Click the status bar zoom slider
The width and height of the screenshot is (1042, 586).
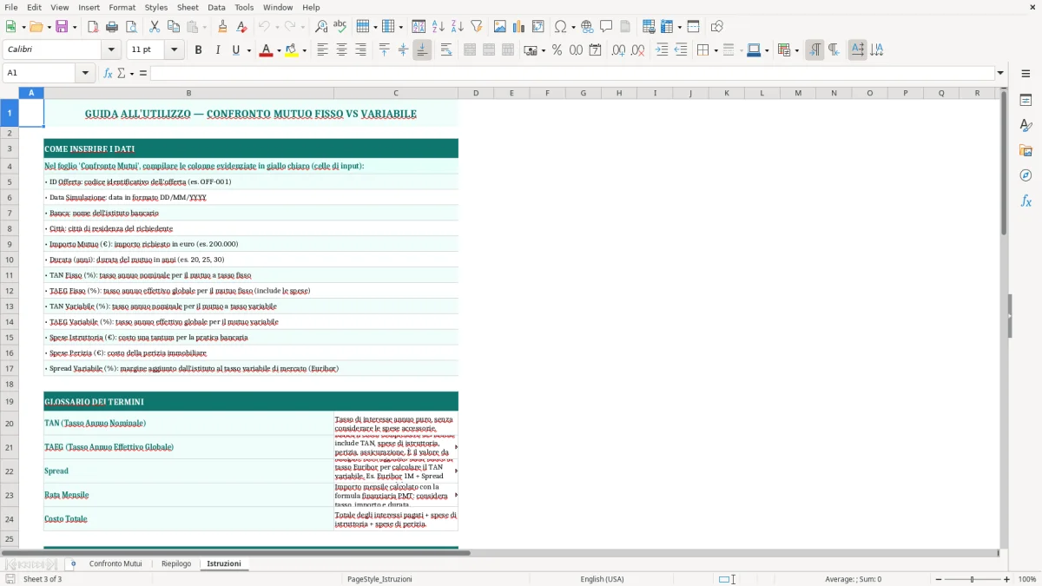coord(973,579)
